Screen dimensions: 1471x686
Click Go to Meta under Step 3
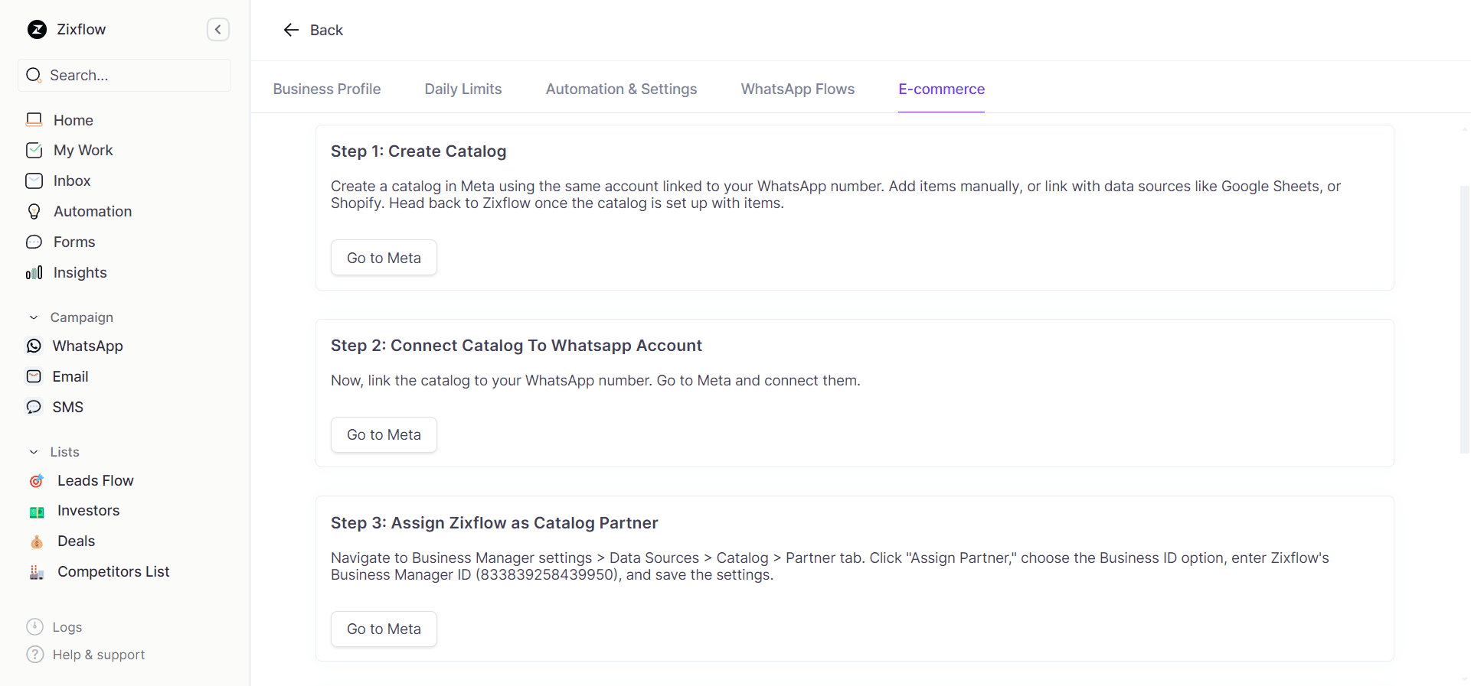(384, 629)
